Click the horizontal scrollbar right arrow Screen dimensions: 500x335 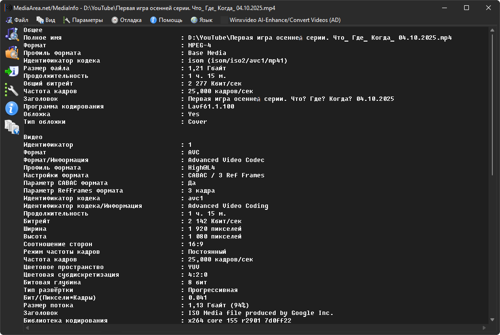(x=484, y=328)
